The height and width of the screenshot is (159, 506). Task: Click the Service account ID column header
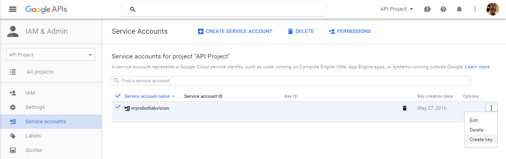coord(203,96)
